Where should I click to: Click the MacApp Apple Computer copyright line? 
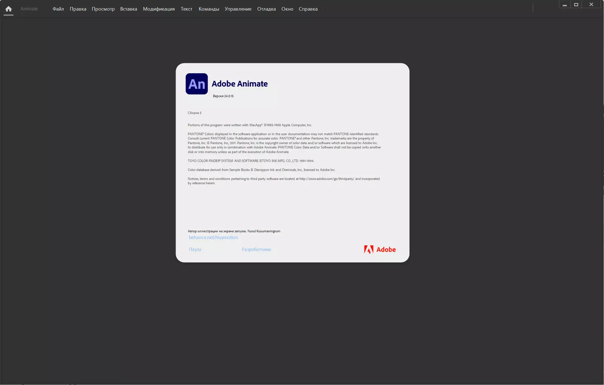coord(250,125)
